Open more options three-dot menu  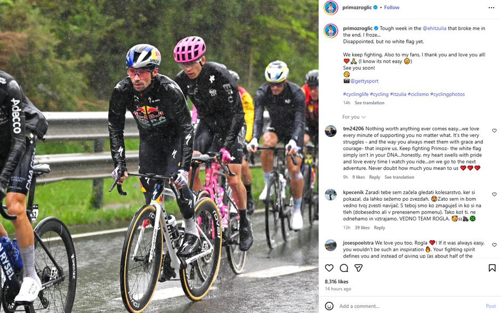pyautogui.click(x=491, y=7)
